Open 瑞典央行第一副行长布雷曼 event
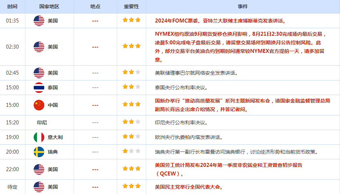 pyautogui.click(x=237, y=152)
